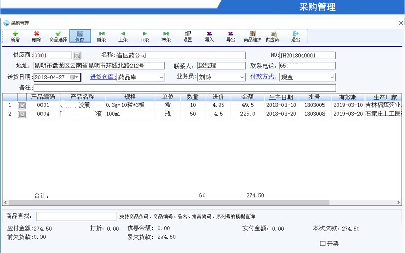Click the 退出 exit icon
This screenshot has height=253, width=405.
coord(296,36)
